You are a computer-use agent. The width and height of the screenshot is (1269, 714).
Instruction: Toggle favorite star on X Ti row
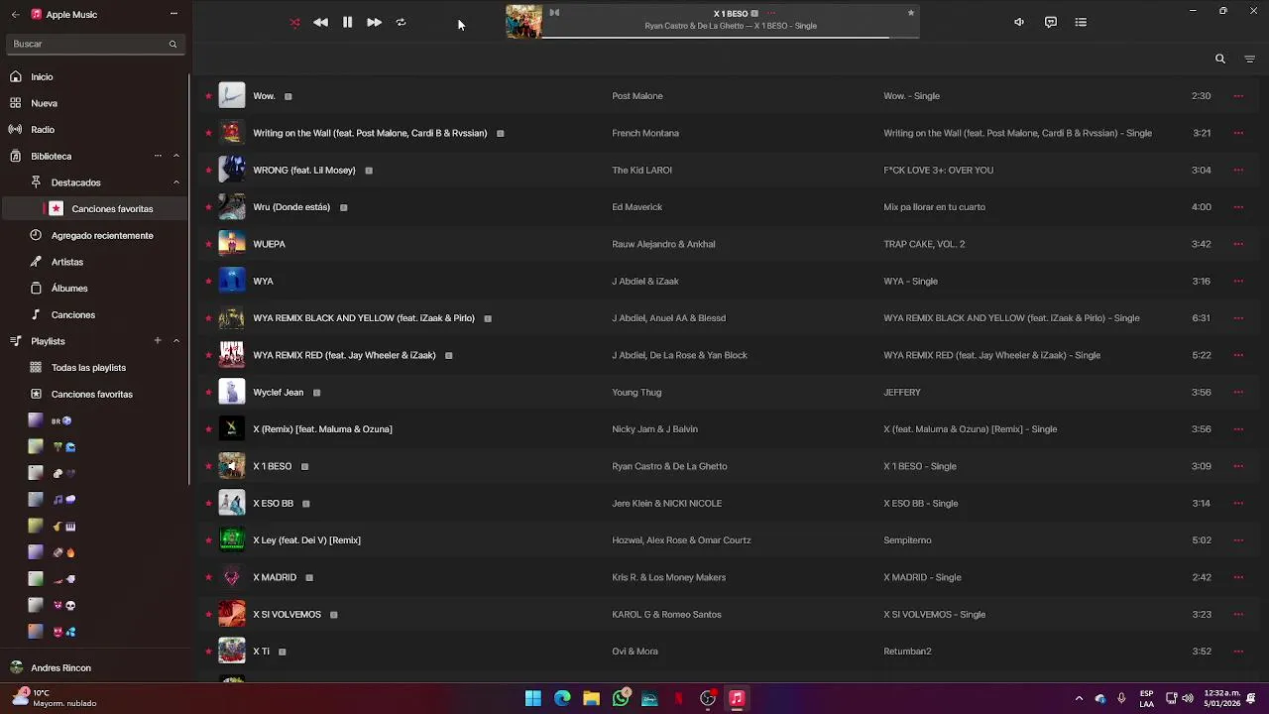click(208, 652)
